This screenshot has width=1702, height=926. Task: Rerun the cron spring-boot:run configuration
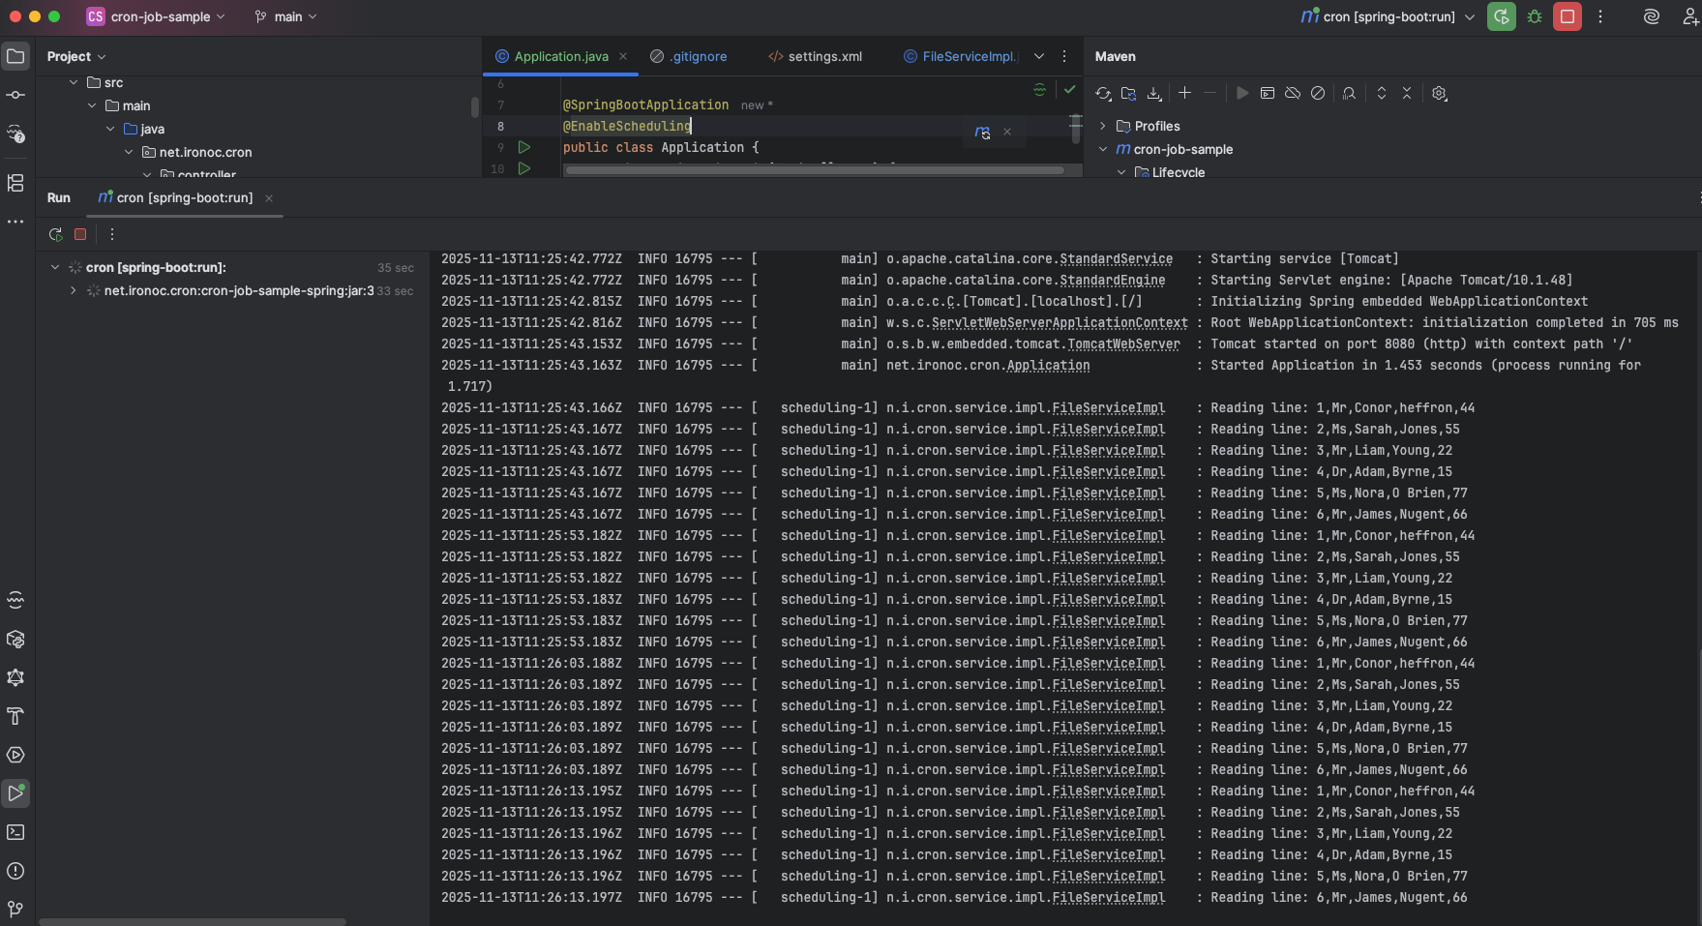(55, 234)
